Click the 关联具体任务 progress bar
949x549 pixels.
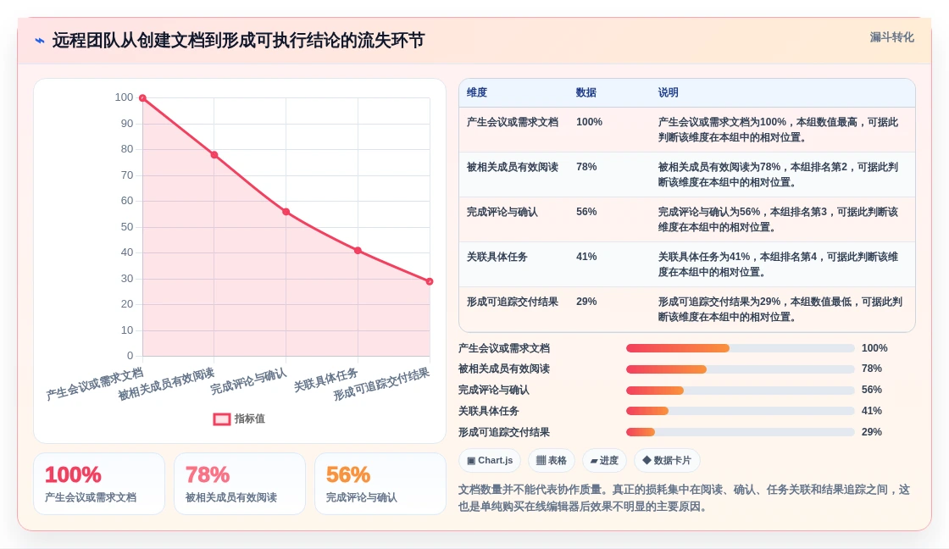tap(740, 411)
